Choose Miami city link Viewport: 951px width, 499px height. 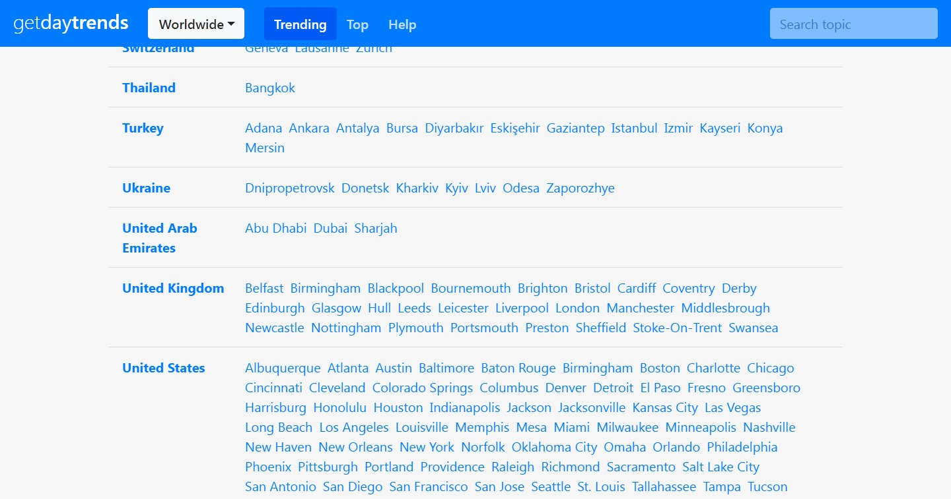[572, 427]
